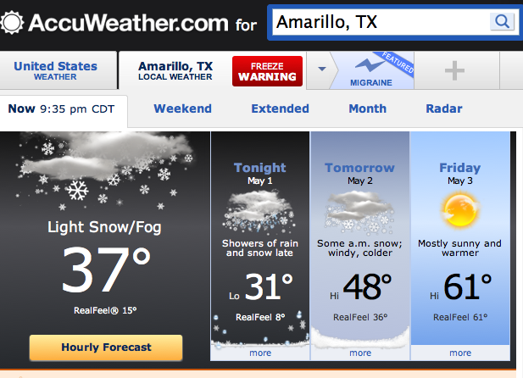This screenshot has width=523, height=378.
Task: Expand the dropdown arrow beside Freeze Warning
Action: [321, 69]
